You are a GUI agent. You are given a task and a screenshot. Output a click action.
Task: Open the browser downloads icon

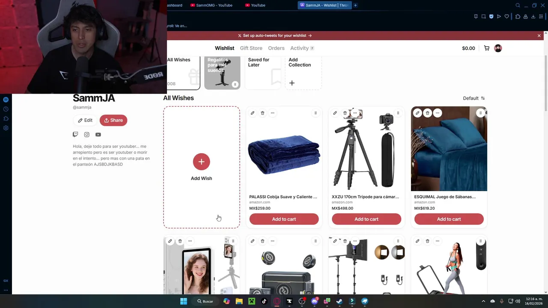533,17
